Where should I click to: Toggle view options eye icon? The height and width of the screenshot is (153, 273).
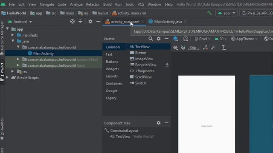(x=175, y=48)
